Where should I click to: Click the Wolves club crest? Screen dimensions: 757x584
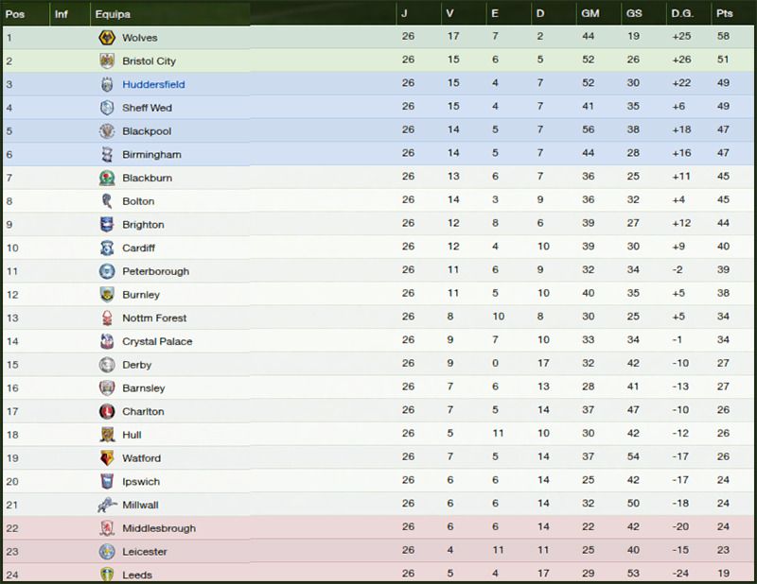click(x=104, y=38)
